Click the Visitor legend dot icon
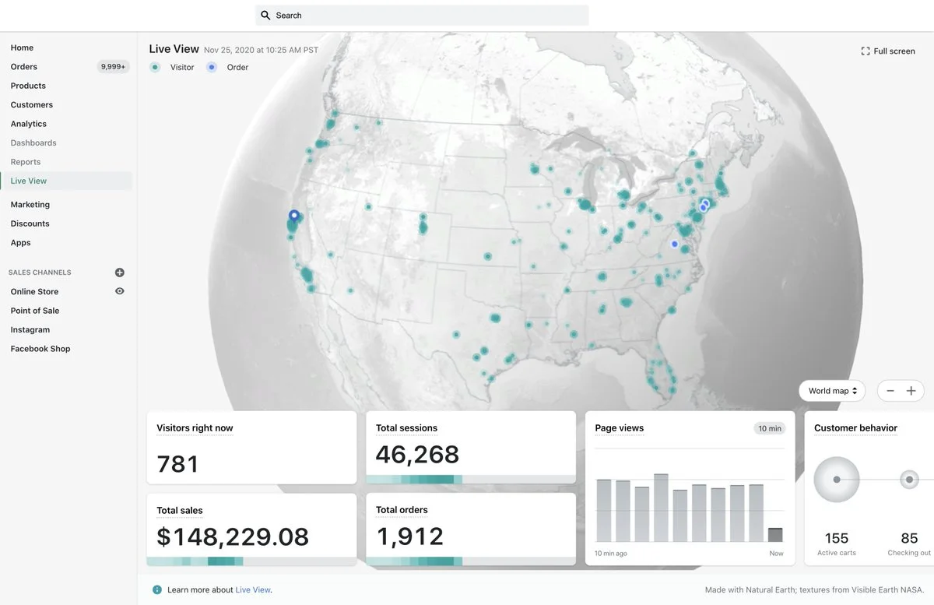Viewport: 934px width, 605px height. pos(156,68)
